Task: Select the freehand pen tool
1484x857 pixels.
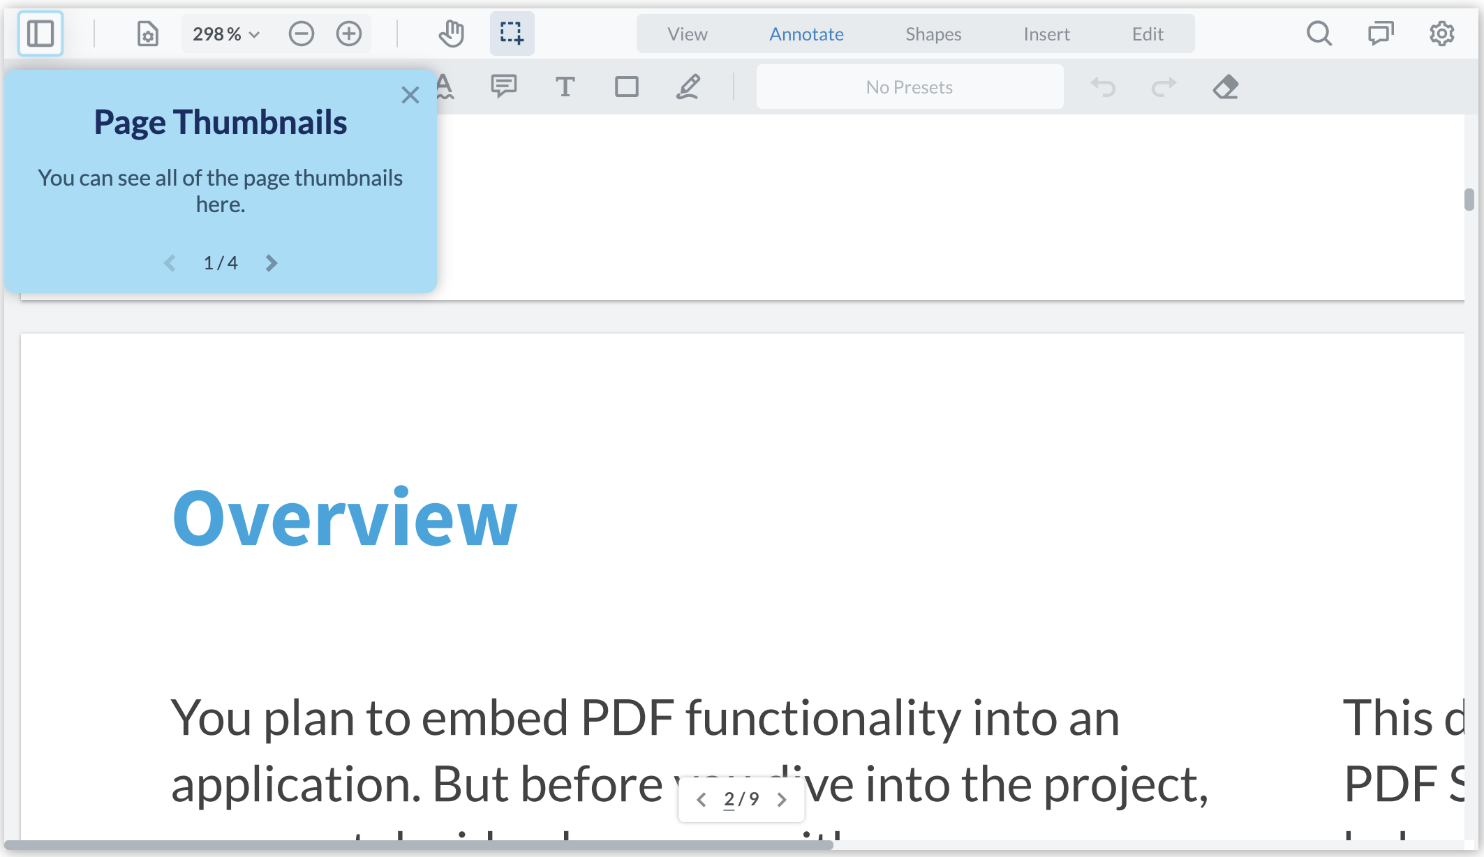Action: click(x=688, y=87)
